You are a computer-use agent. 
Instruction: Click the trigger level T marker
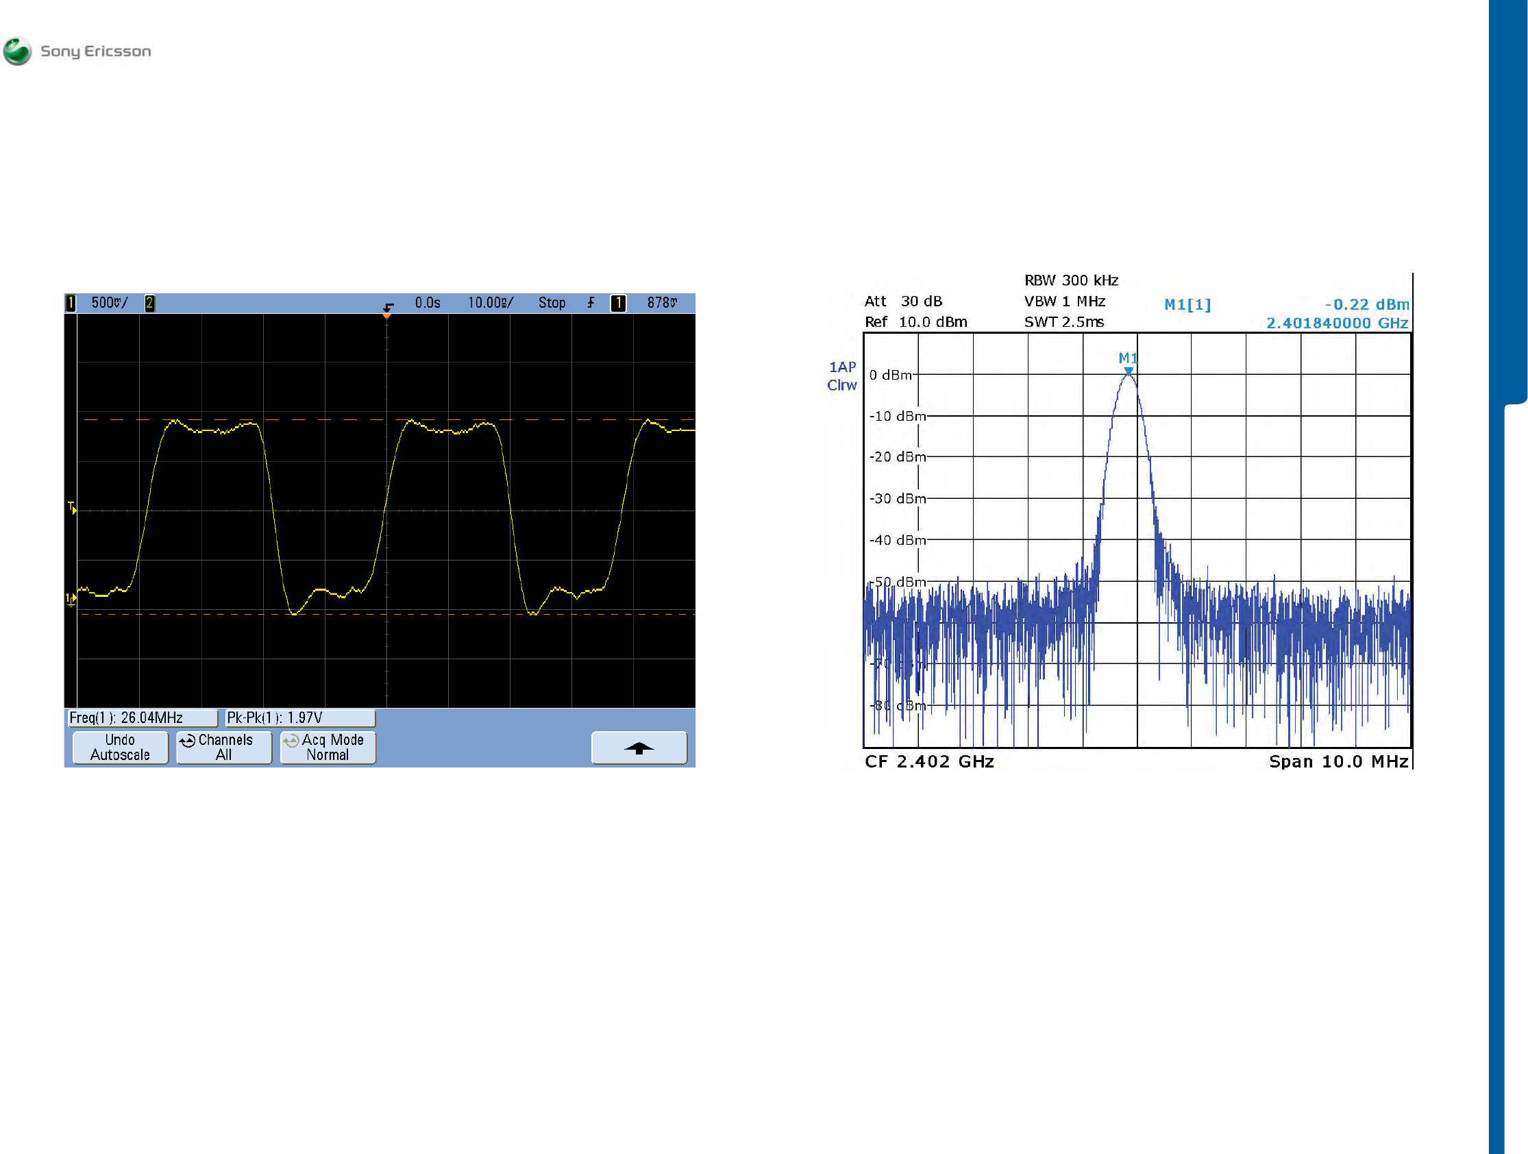tap(72, 508)
